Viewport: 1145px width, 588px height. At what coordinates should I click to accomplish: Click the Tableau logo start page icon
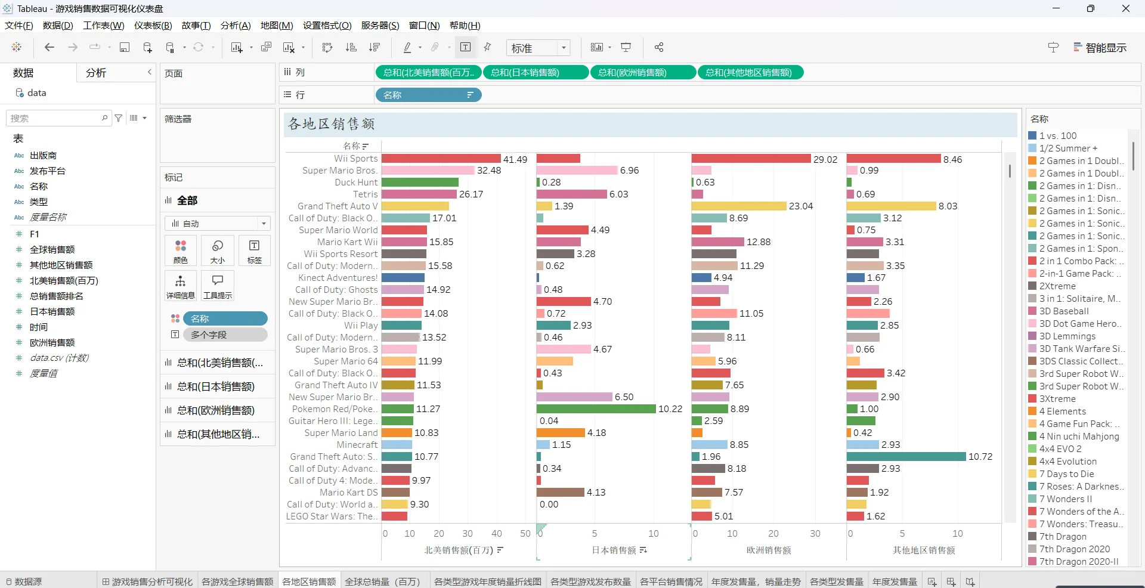[x=17, y=47]
